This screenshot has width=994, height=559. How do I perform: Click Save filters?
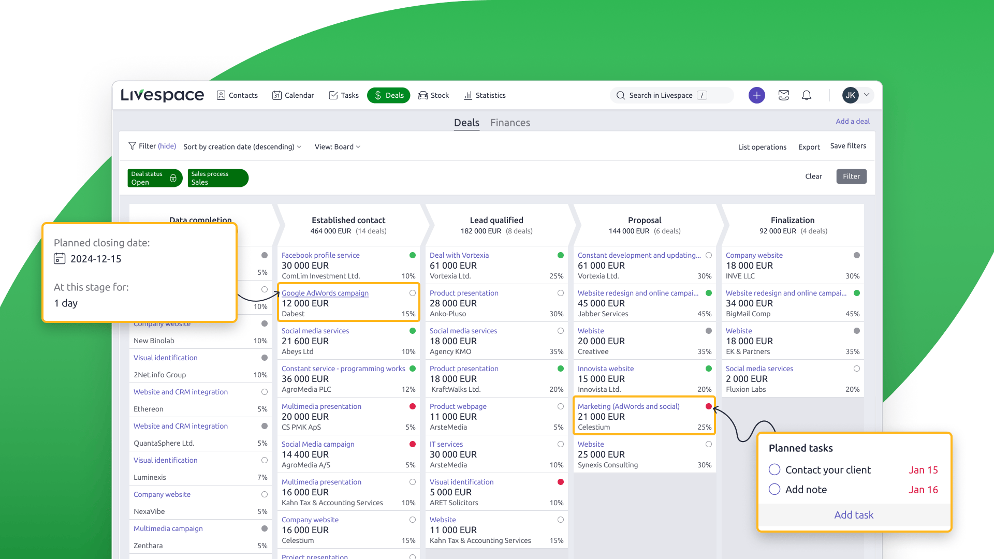click(x=848, y=146)
